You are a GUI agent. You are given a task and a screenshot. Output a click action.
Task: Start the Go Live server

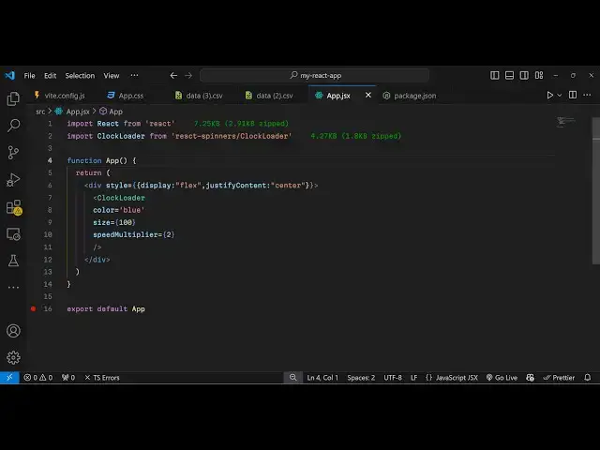tap(502, 378)
